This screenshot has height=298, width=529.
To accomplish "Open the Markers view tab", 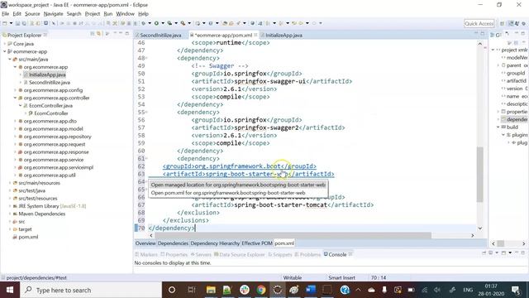I will (x=146, y=254).
